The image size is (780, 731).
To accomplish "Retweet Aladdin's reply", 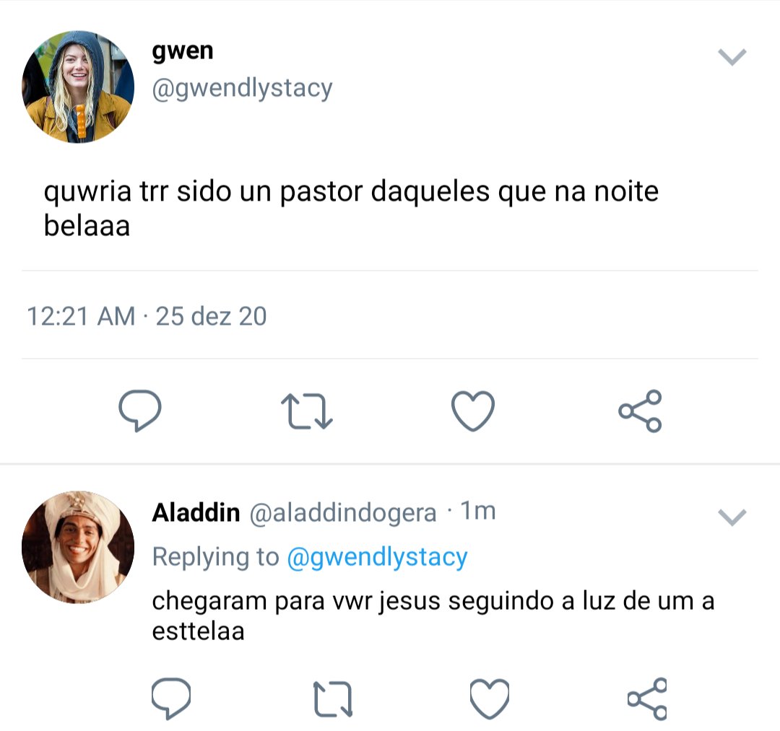I will [333, 699].
